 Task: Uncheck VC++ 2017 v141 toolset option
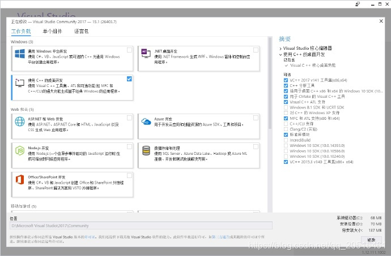tap(286, 80)
